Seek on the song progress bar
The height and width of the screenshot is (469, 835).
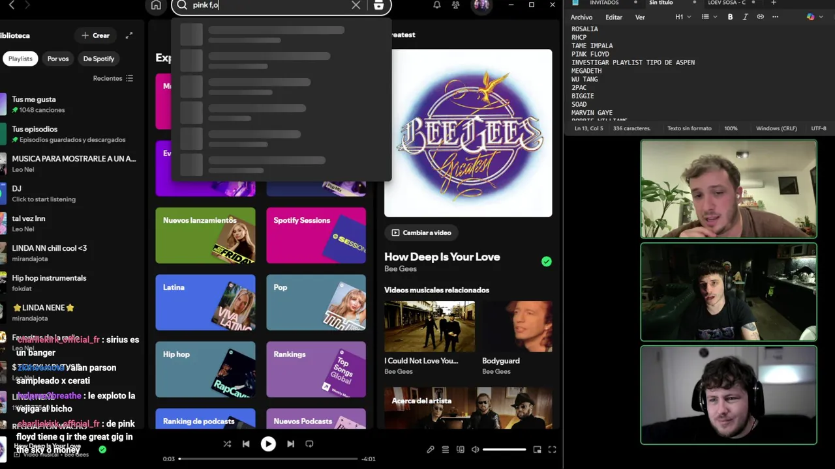pyautogui.click(x=268, y=459)
